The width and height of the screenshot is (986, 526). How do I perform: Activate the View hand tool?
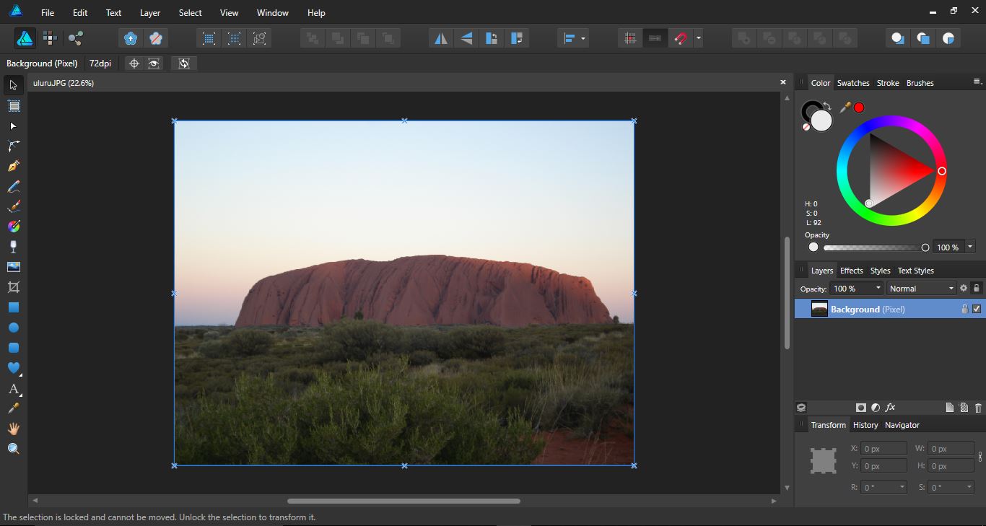point(12,429)
